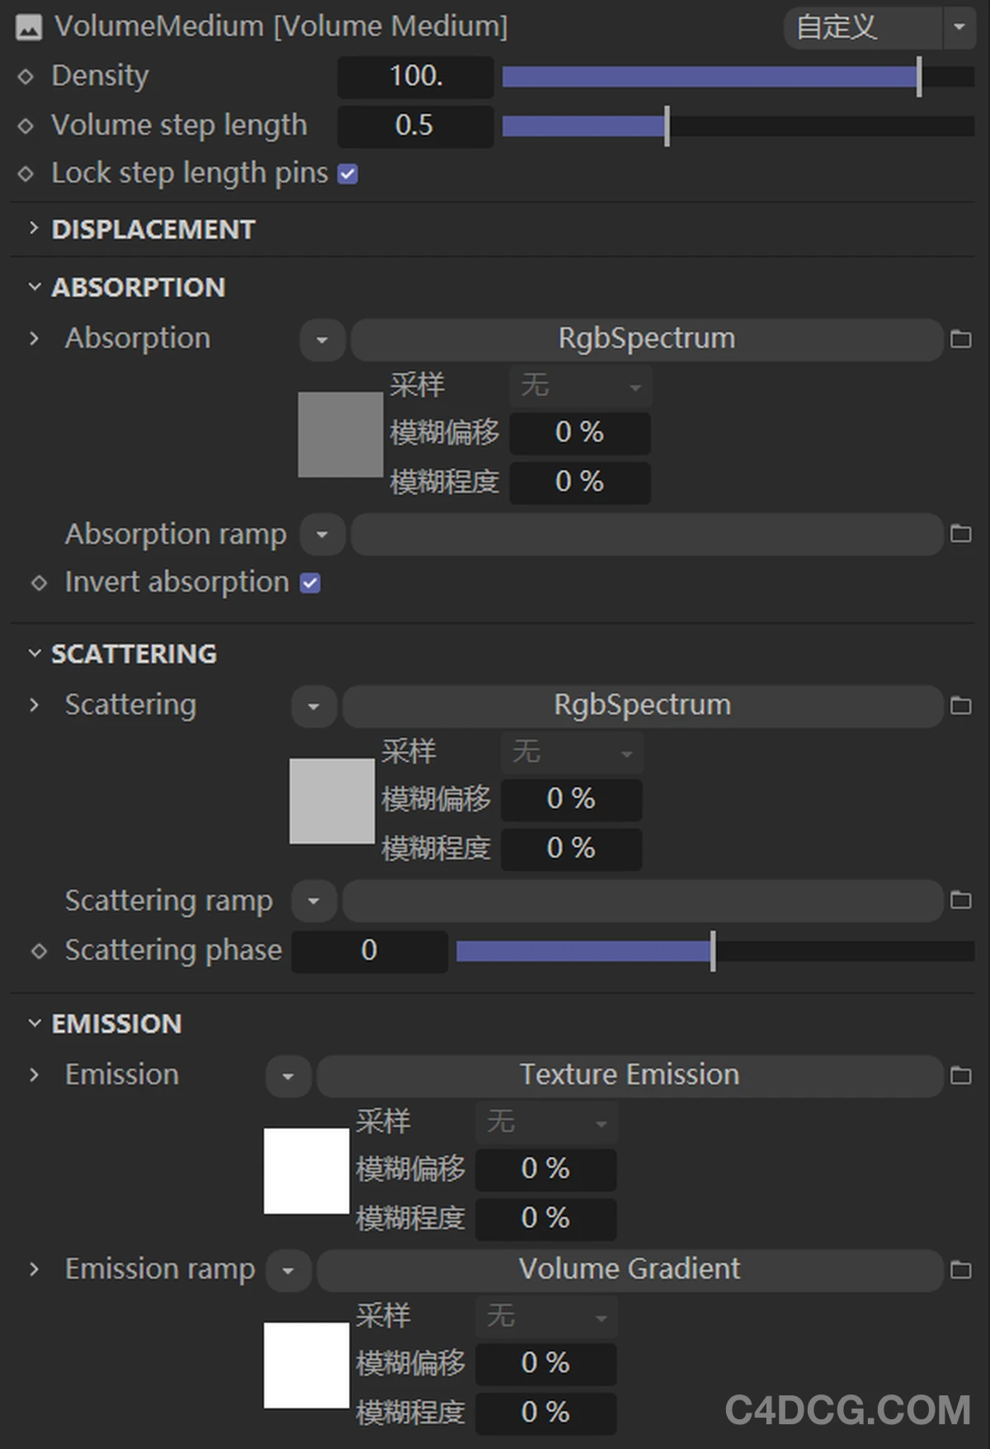
Task: Collapse the SCATTERING section header
Action: pyautogui.click(x=34, y=654)
